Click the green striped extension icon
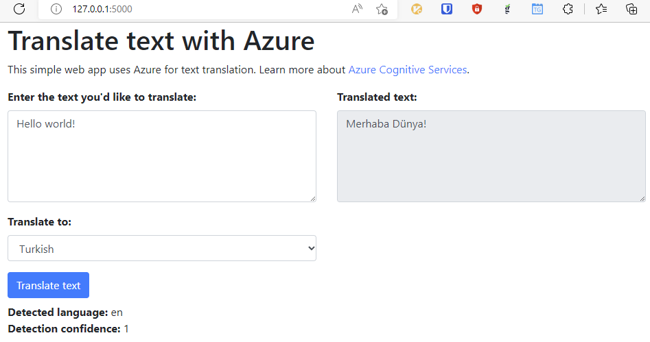 click(507, 9)
